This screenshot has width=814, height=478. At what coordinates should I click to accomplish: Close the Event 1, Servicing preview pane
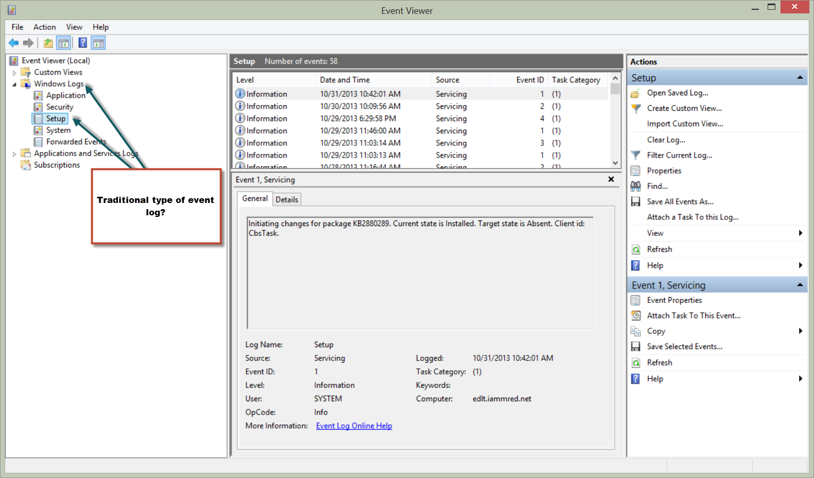[611, 179]
